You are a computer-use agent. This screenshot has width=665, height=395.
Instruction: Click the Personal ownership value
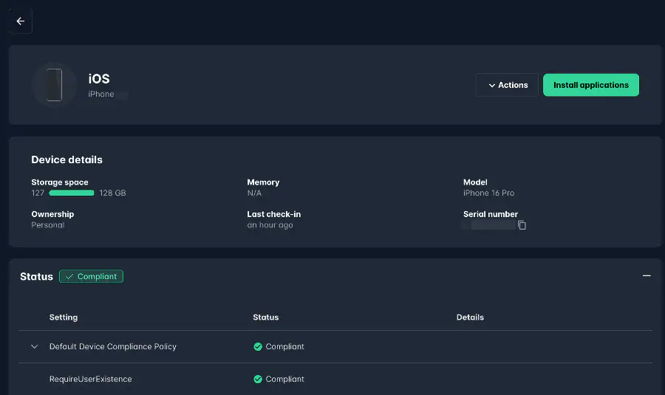point(48,225)
